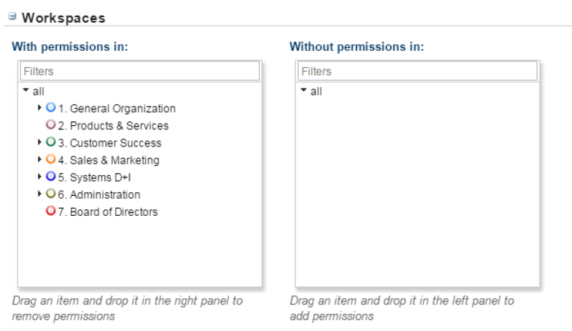
Task: Expand the 6. Administration node
Action: [x=39, y=194]
